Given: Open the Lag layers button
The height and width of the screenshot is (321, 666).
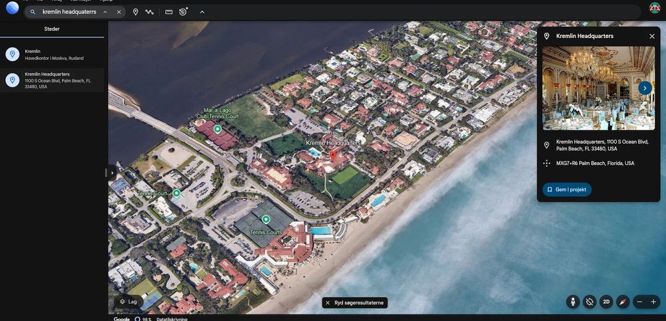Looking at the screenshot, I should [x=129, y=302].
